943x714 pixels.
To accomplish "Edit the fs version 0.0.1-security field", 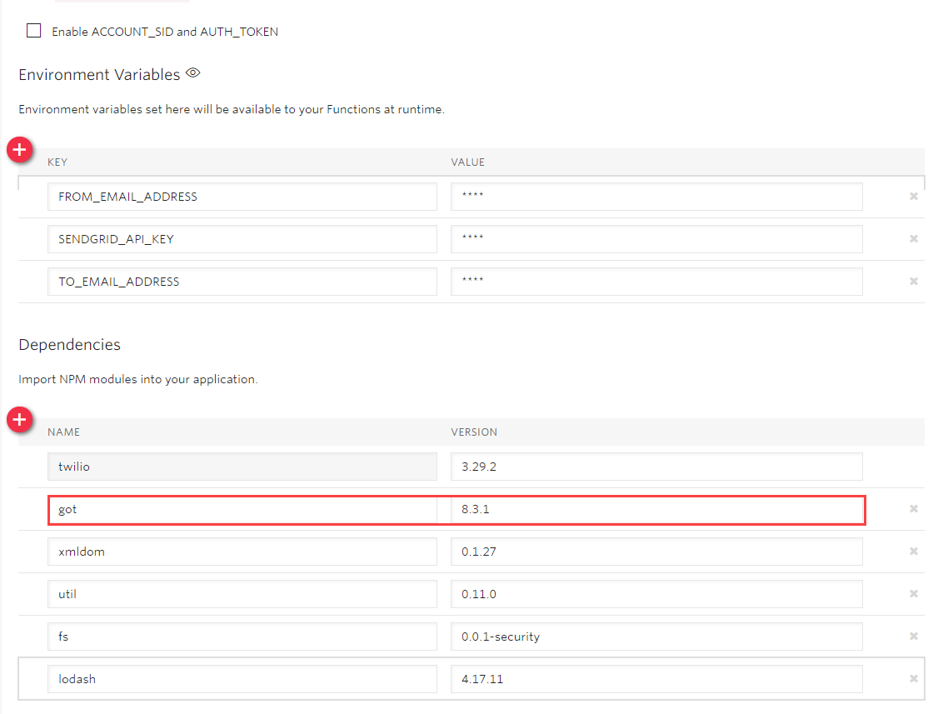I will tap(656, 636).
